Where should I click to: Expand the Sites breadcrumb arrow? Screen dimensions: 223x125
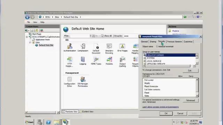click(x=61, y=17)
